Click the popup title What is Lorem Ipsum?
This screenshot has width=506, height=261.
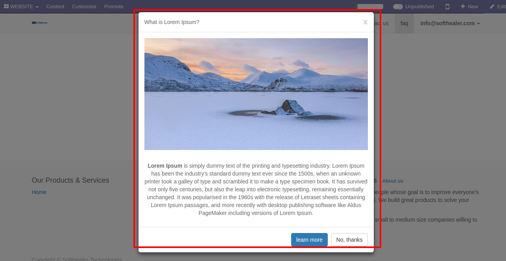point(172,22)
